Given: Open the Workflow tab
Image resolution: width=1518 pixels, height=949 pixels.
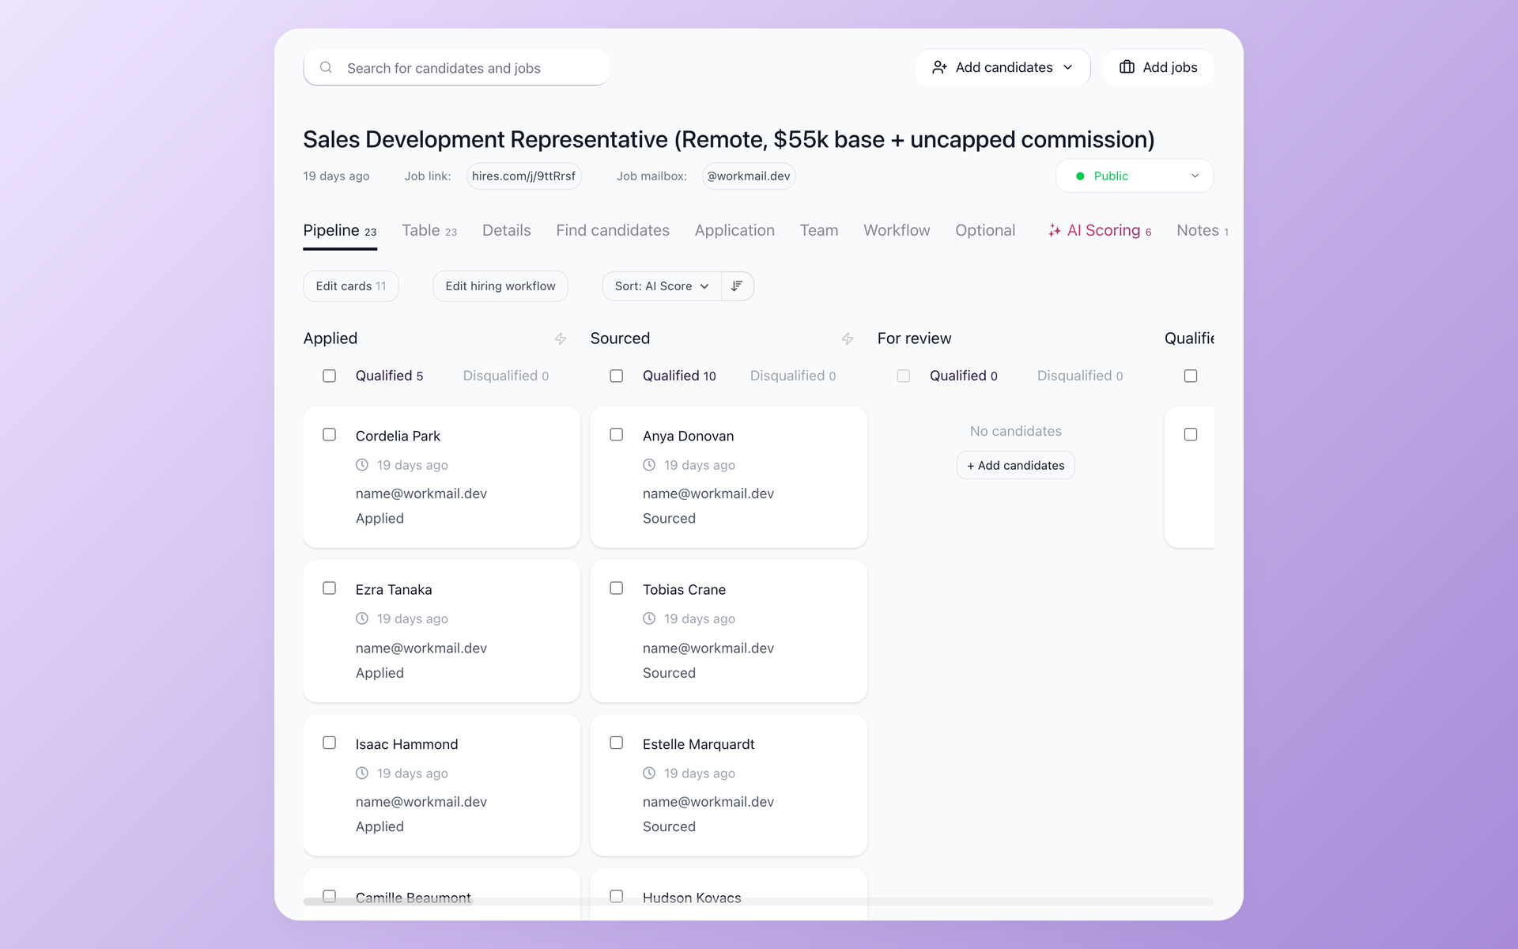Looking at the screenshot, I should pyautogui.click(x=897, y=231).
